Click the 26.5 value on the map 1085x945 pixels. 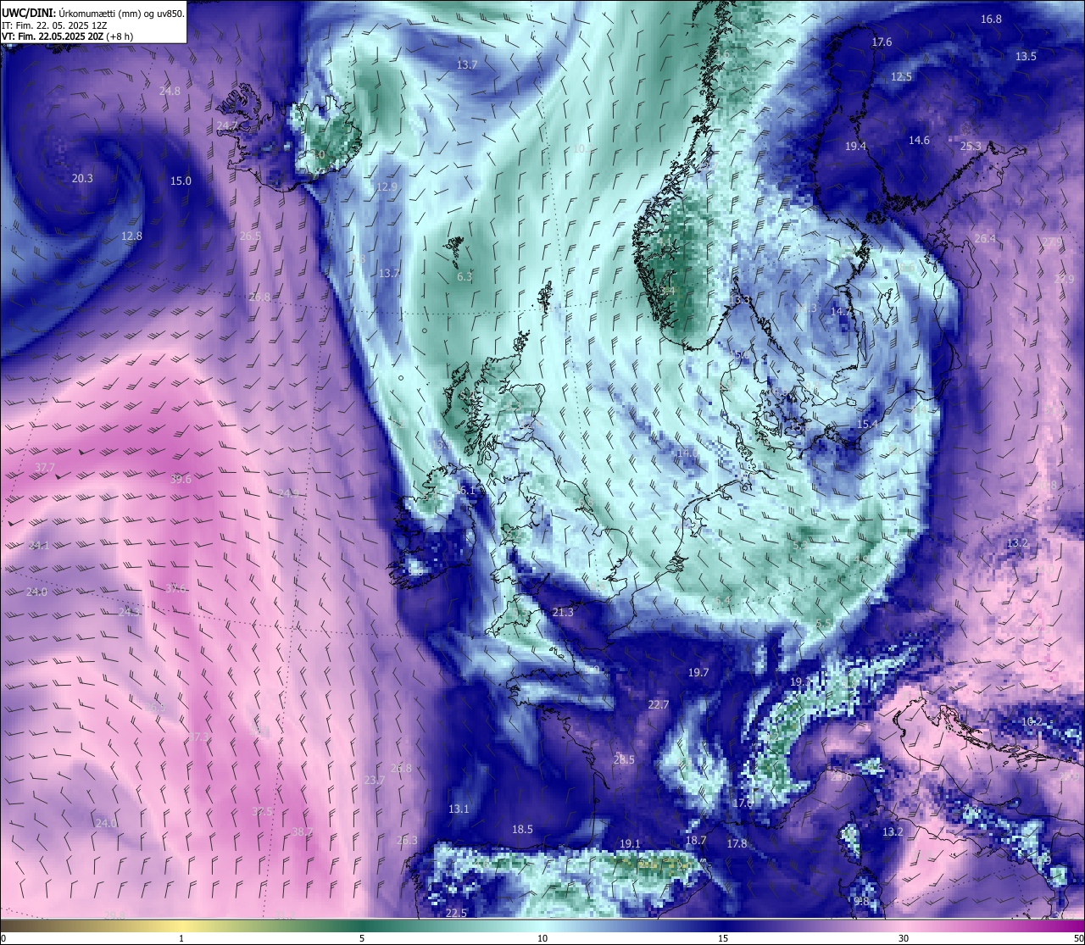click(x=250, y=236)
